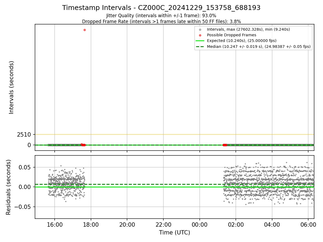Click legend entry "Intervals, max (27602.328s), min (9.240s)"
Screen dimensions: 323x242
(248, 29)
